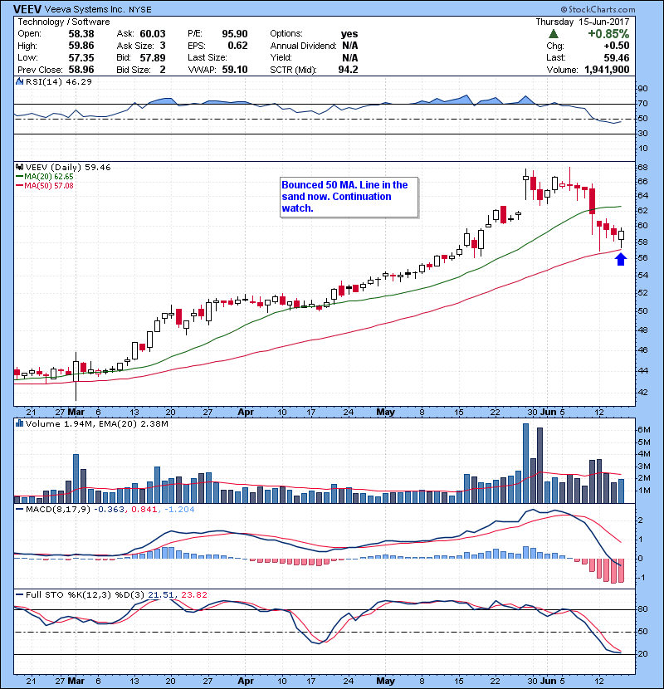The image size is (664, 689).
Task: Click the last candlestick above the blue arrow
Action: coord(622,237)
